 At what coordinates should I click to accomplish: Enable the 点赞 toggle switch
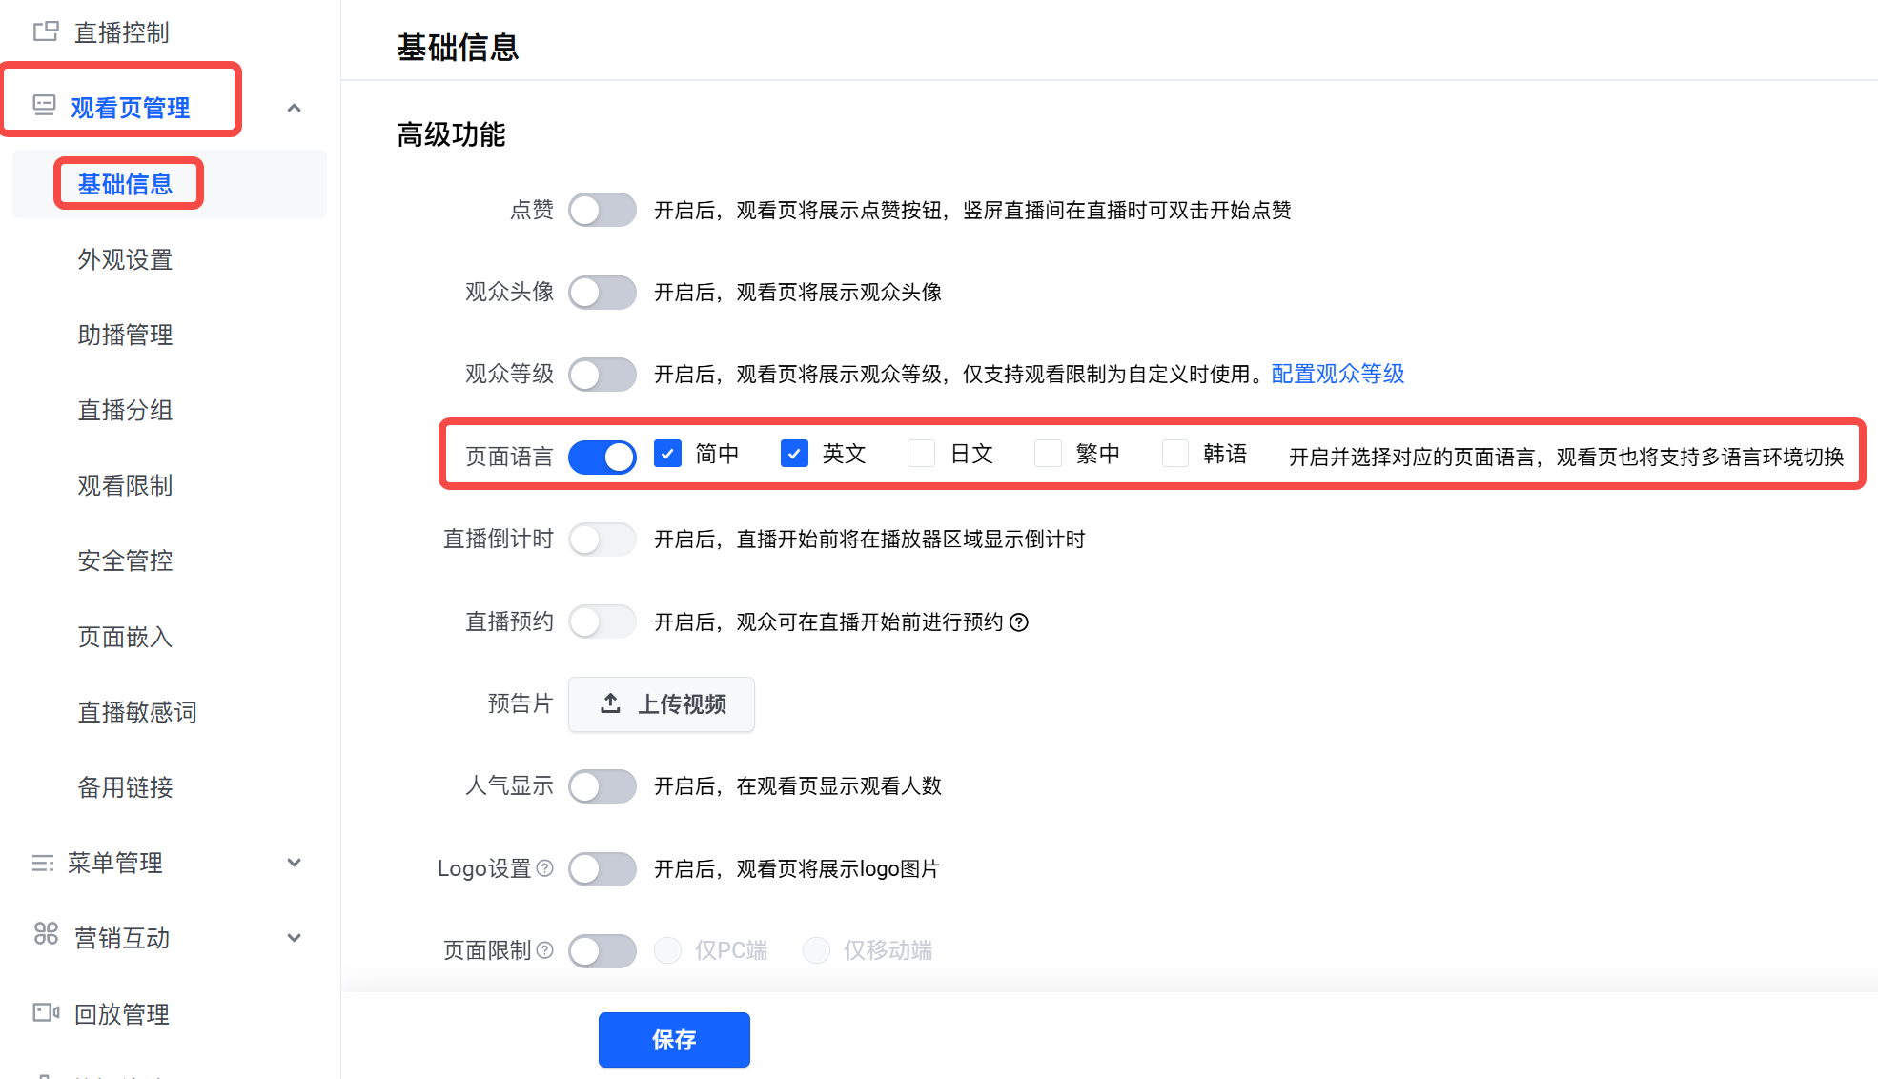tap(602, 210)
